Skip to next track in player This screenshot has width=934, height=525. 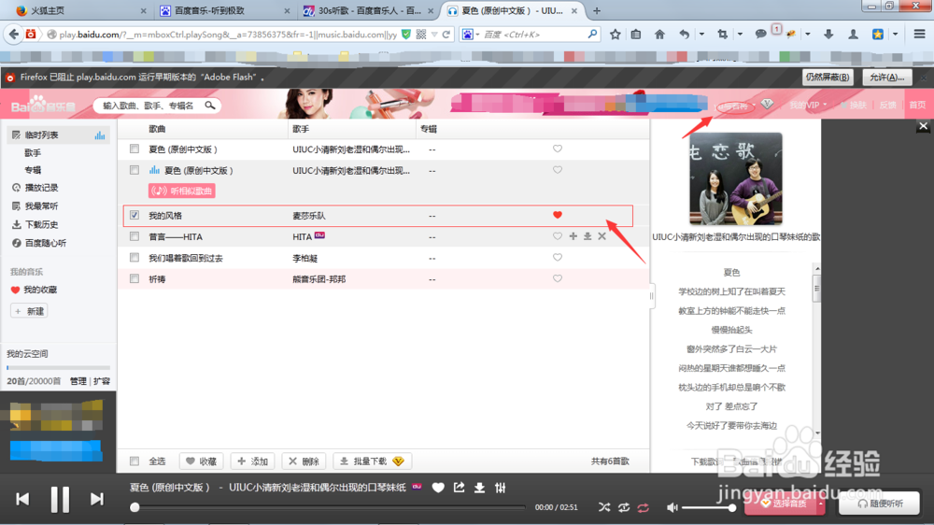click(96, 499)
